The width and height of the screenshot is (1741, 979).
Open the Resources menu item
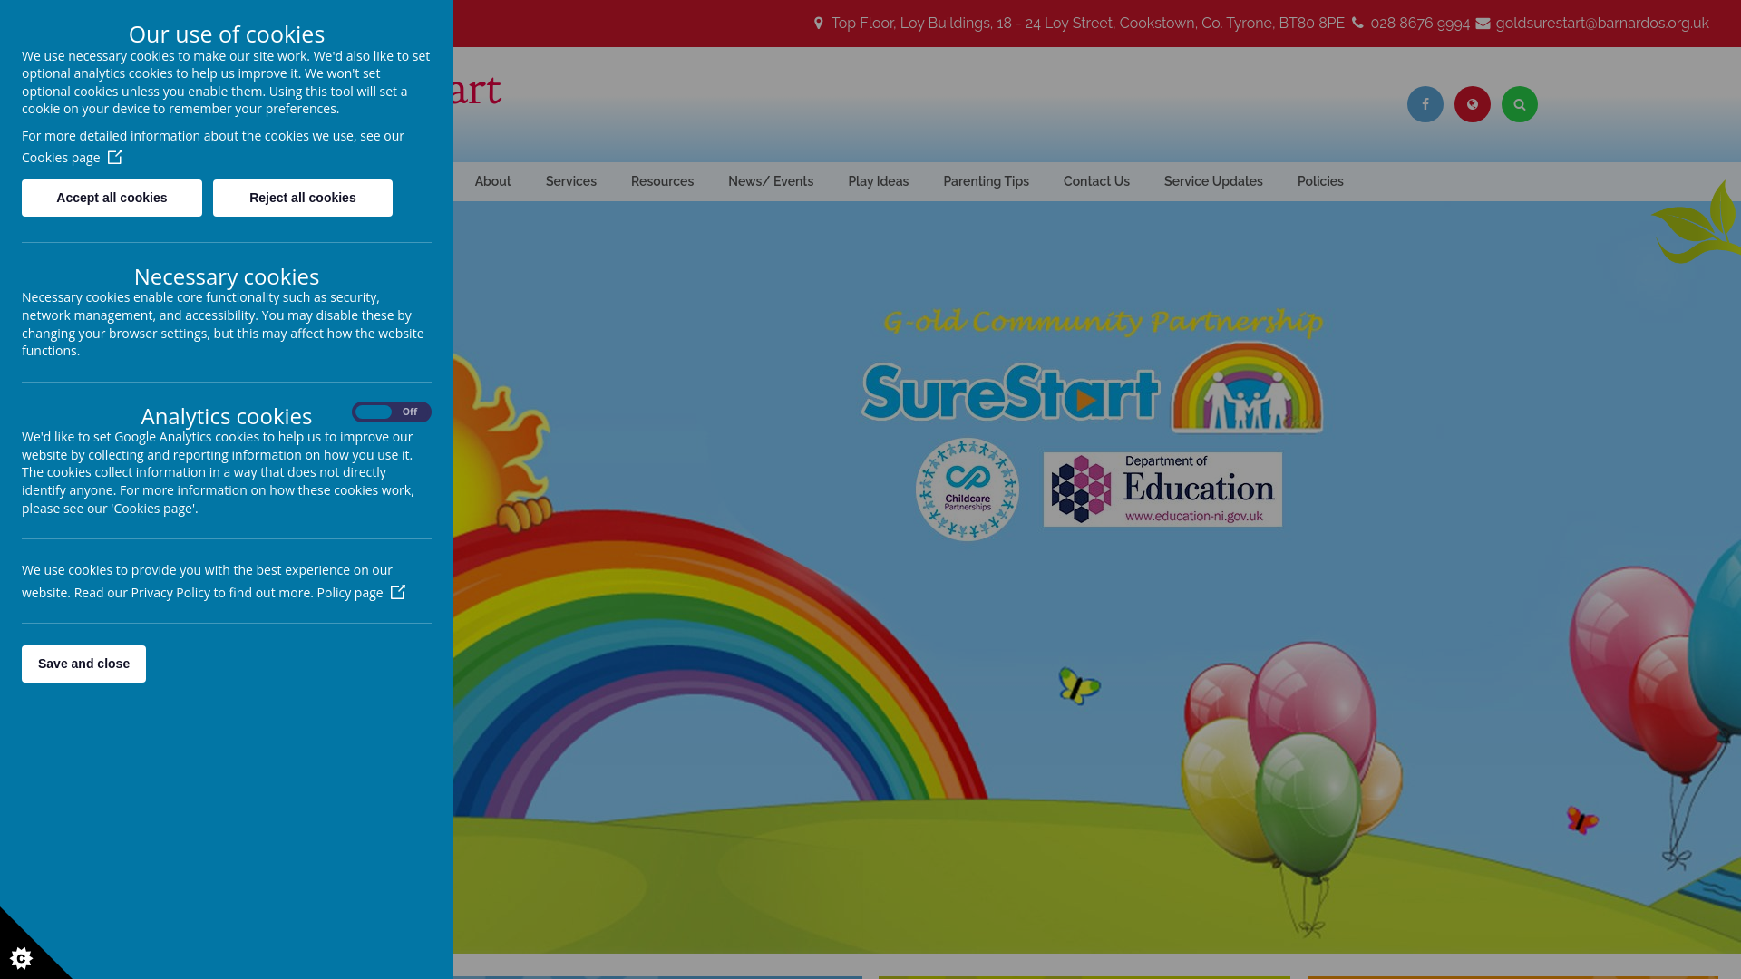662,181
